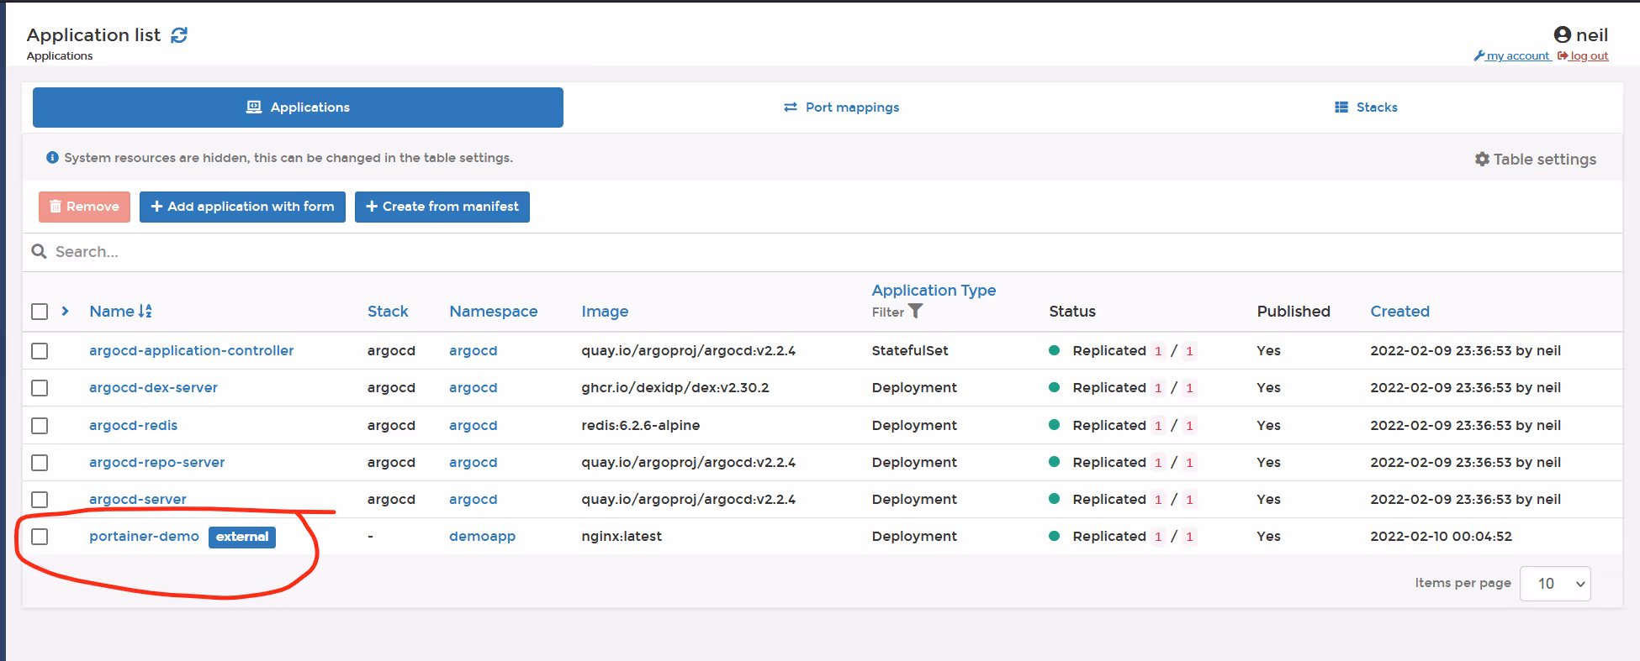Open the argocd-repo-server application link
The image size is (1640, 661).
156,462
